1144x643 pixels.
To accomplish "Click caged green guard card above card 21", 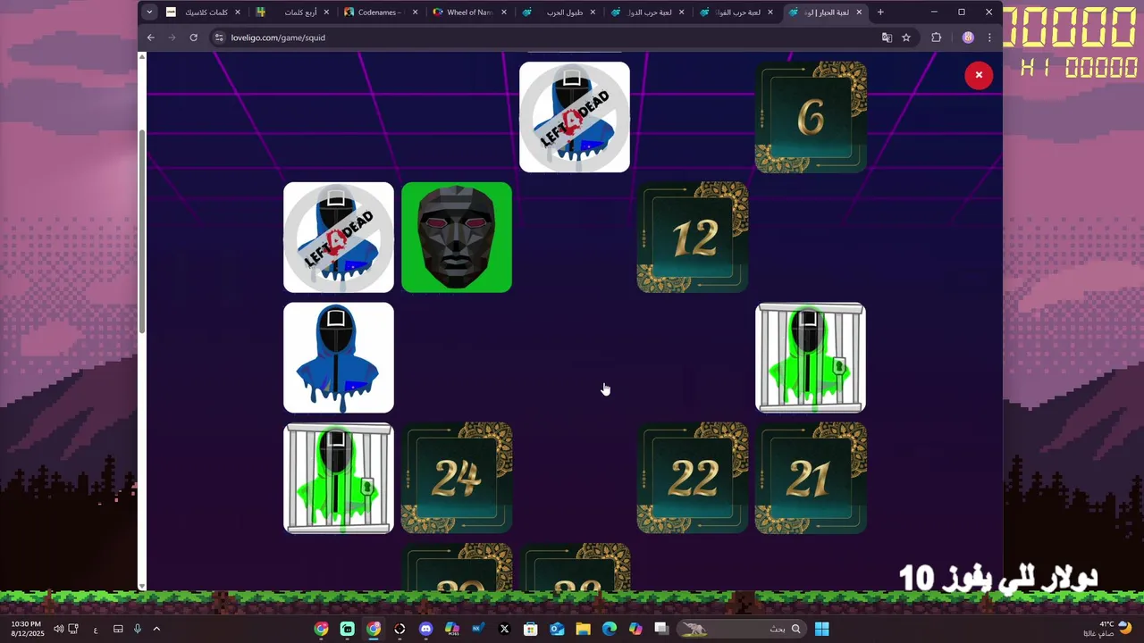I will click(x=811, y=357).
